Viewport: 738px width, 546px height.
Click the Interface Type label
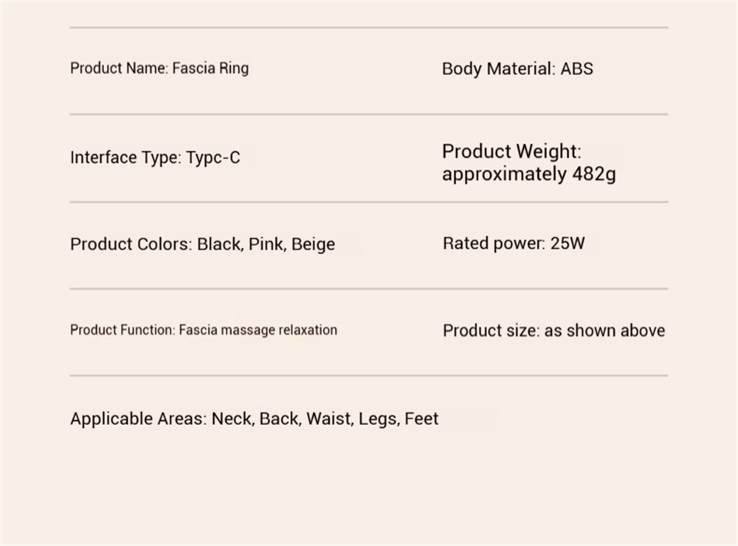click(125, 157)
